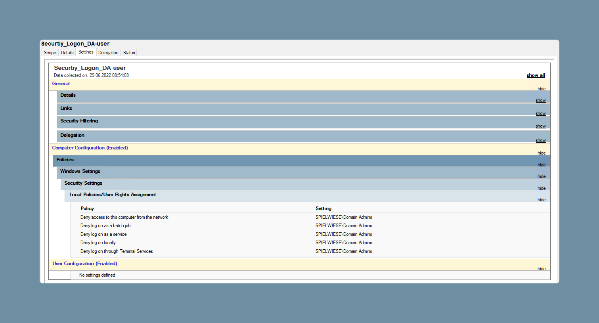Switch to the Scope tab

point(50,53)
